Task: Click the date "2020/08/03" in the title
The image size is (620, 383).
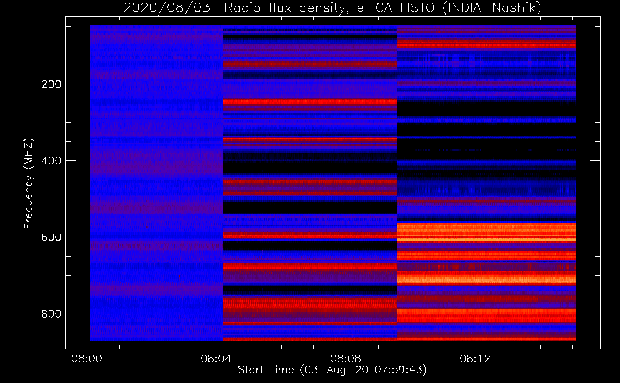Action: (x=167, y=8)
